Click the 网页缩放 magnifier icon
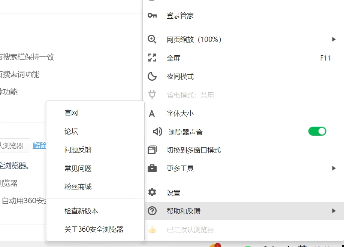The image size is (344, 247). click(x=152, y=39)
